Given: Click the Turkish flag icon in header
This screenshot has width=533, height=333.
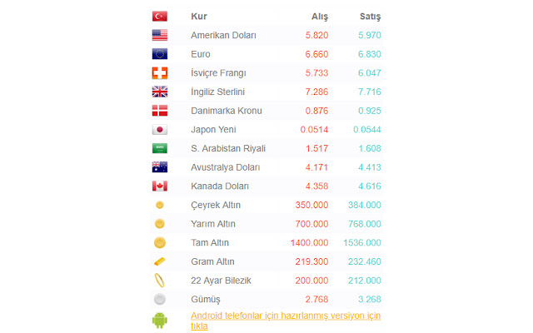Looking at the screenshot, I should tap(160, 16).
